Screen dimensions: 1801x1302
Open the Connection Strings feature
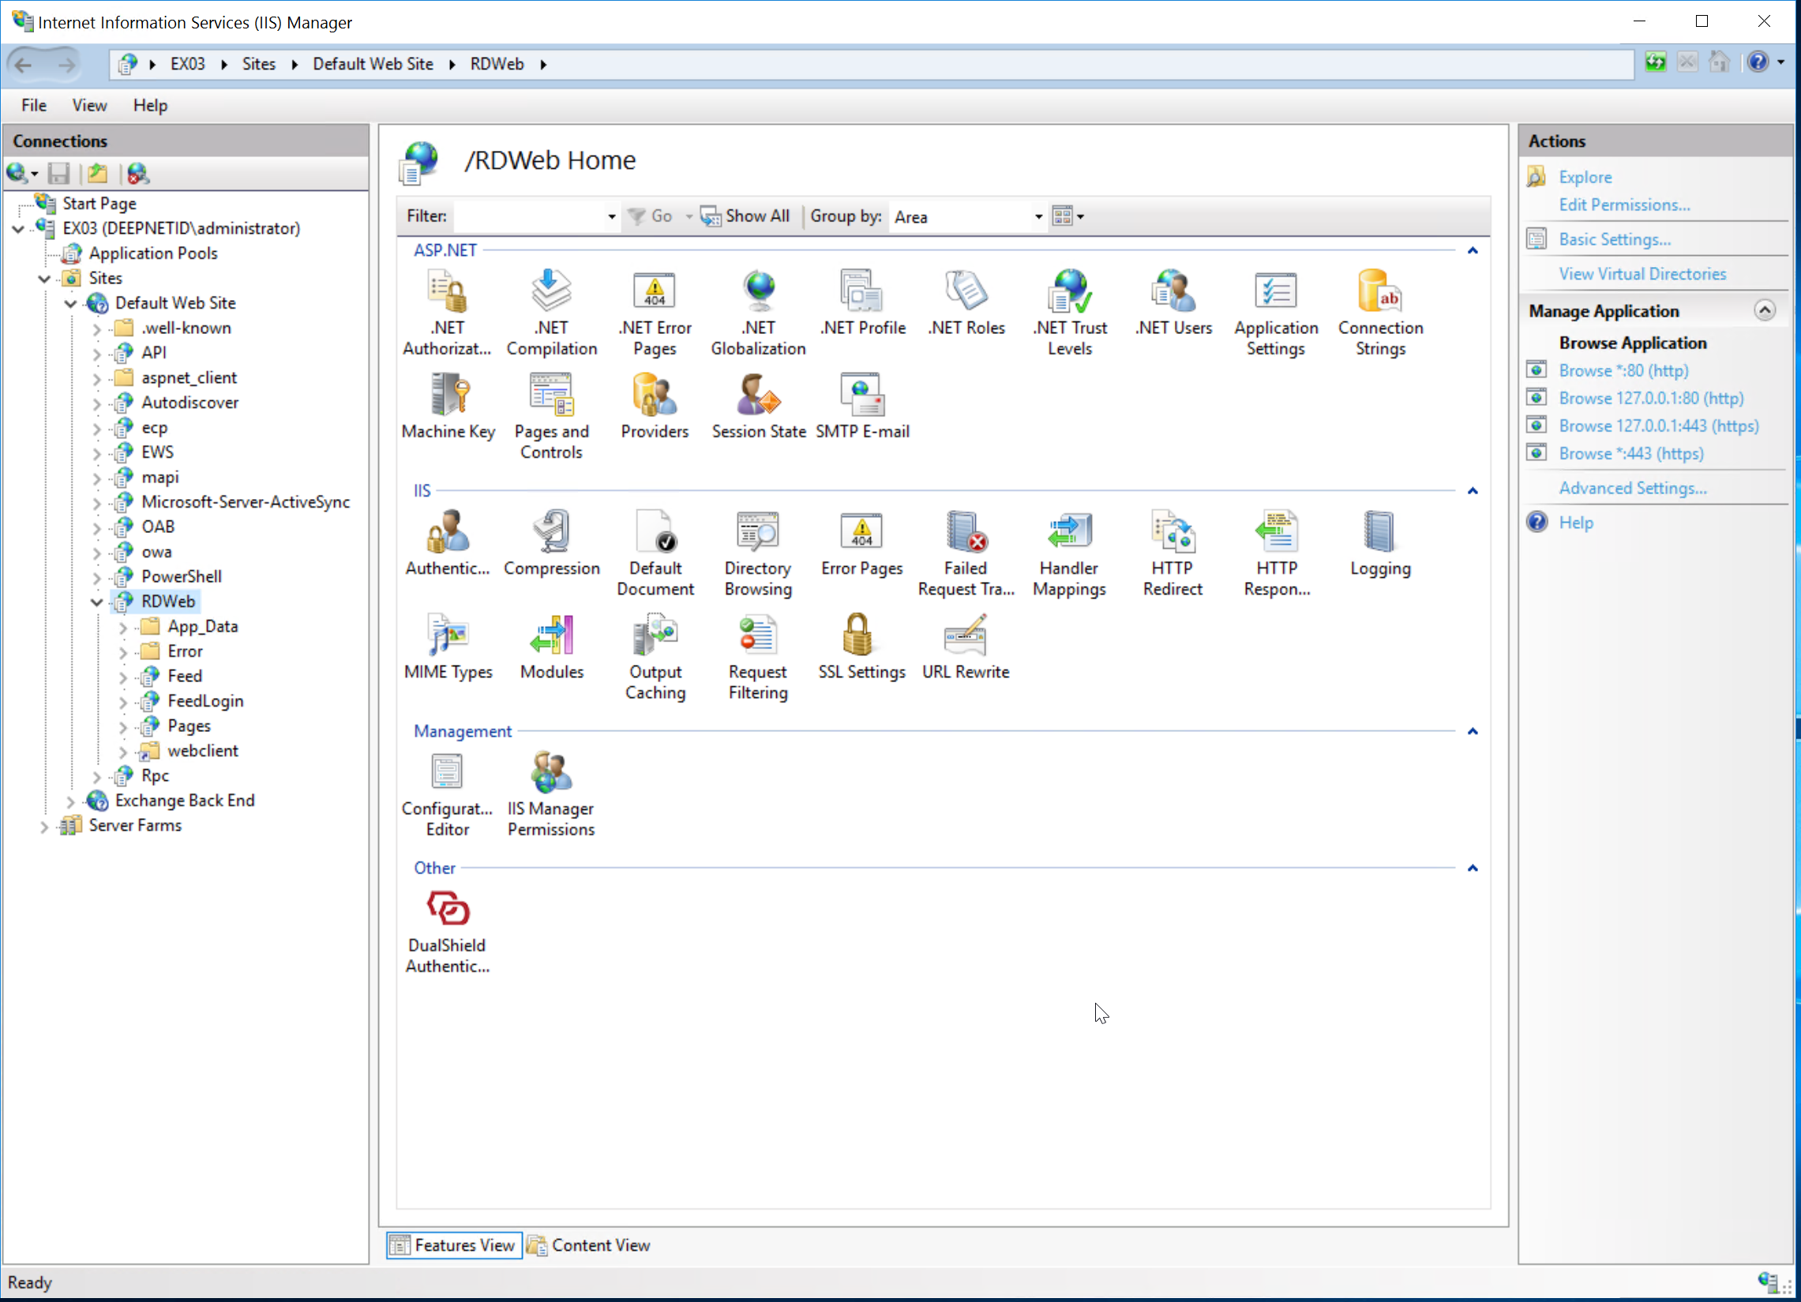point(1379,312)
